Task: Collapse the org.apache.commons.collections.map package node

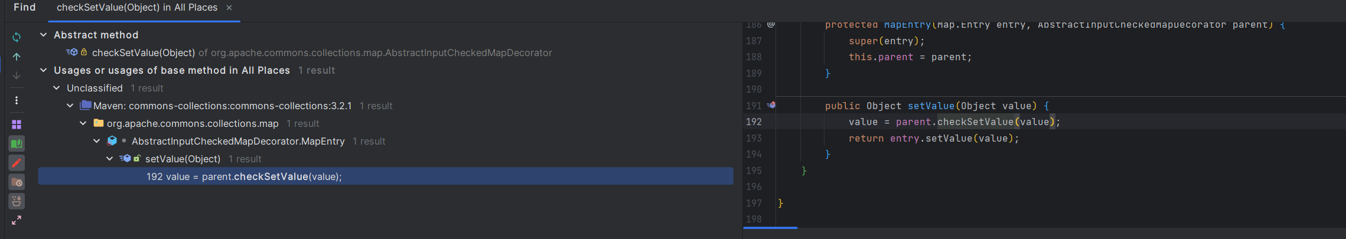Action: click(83, 123)
